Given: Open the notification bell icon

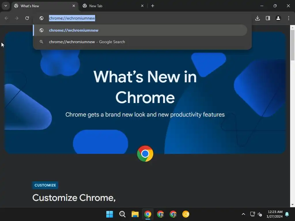Looking at the screenshot, I should [287, 214].
